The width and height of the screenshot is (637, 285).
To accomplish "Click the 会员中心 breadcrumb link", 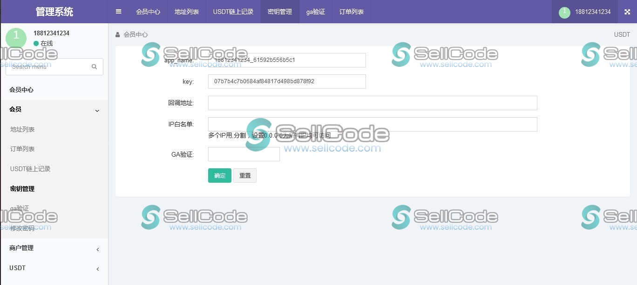I will click(x=136, y=34).
